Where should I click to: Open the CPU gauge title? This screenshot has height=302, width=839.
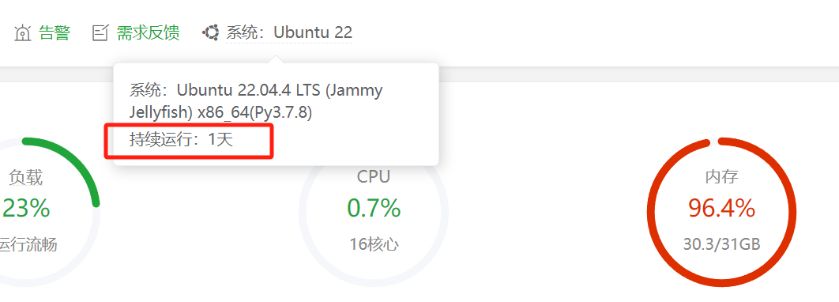[x=374, y=176]
